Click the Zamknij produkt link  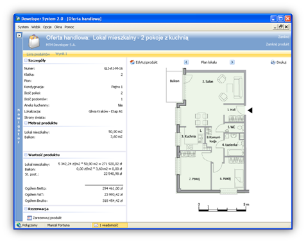pos(277,44)
